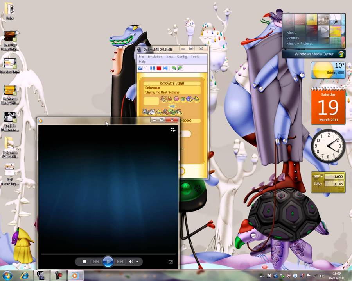Click the red camera recorder taskbar icon
This screenshot has width=352, height=281.
click(x=58, y=276)
